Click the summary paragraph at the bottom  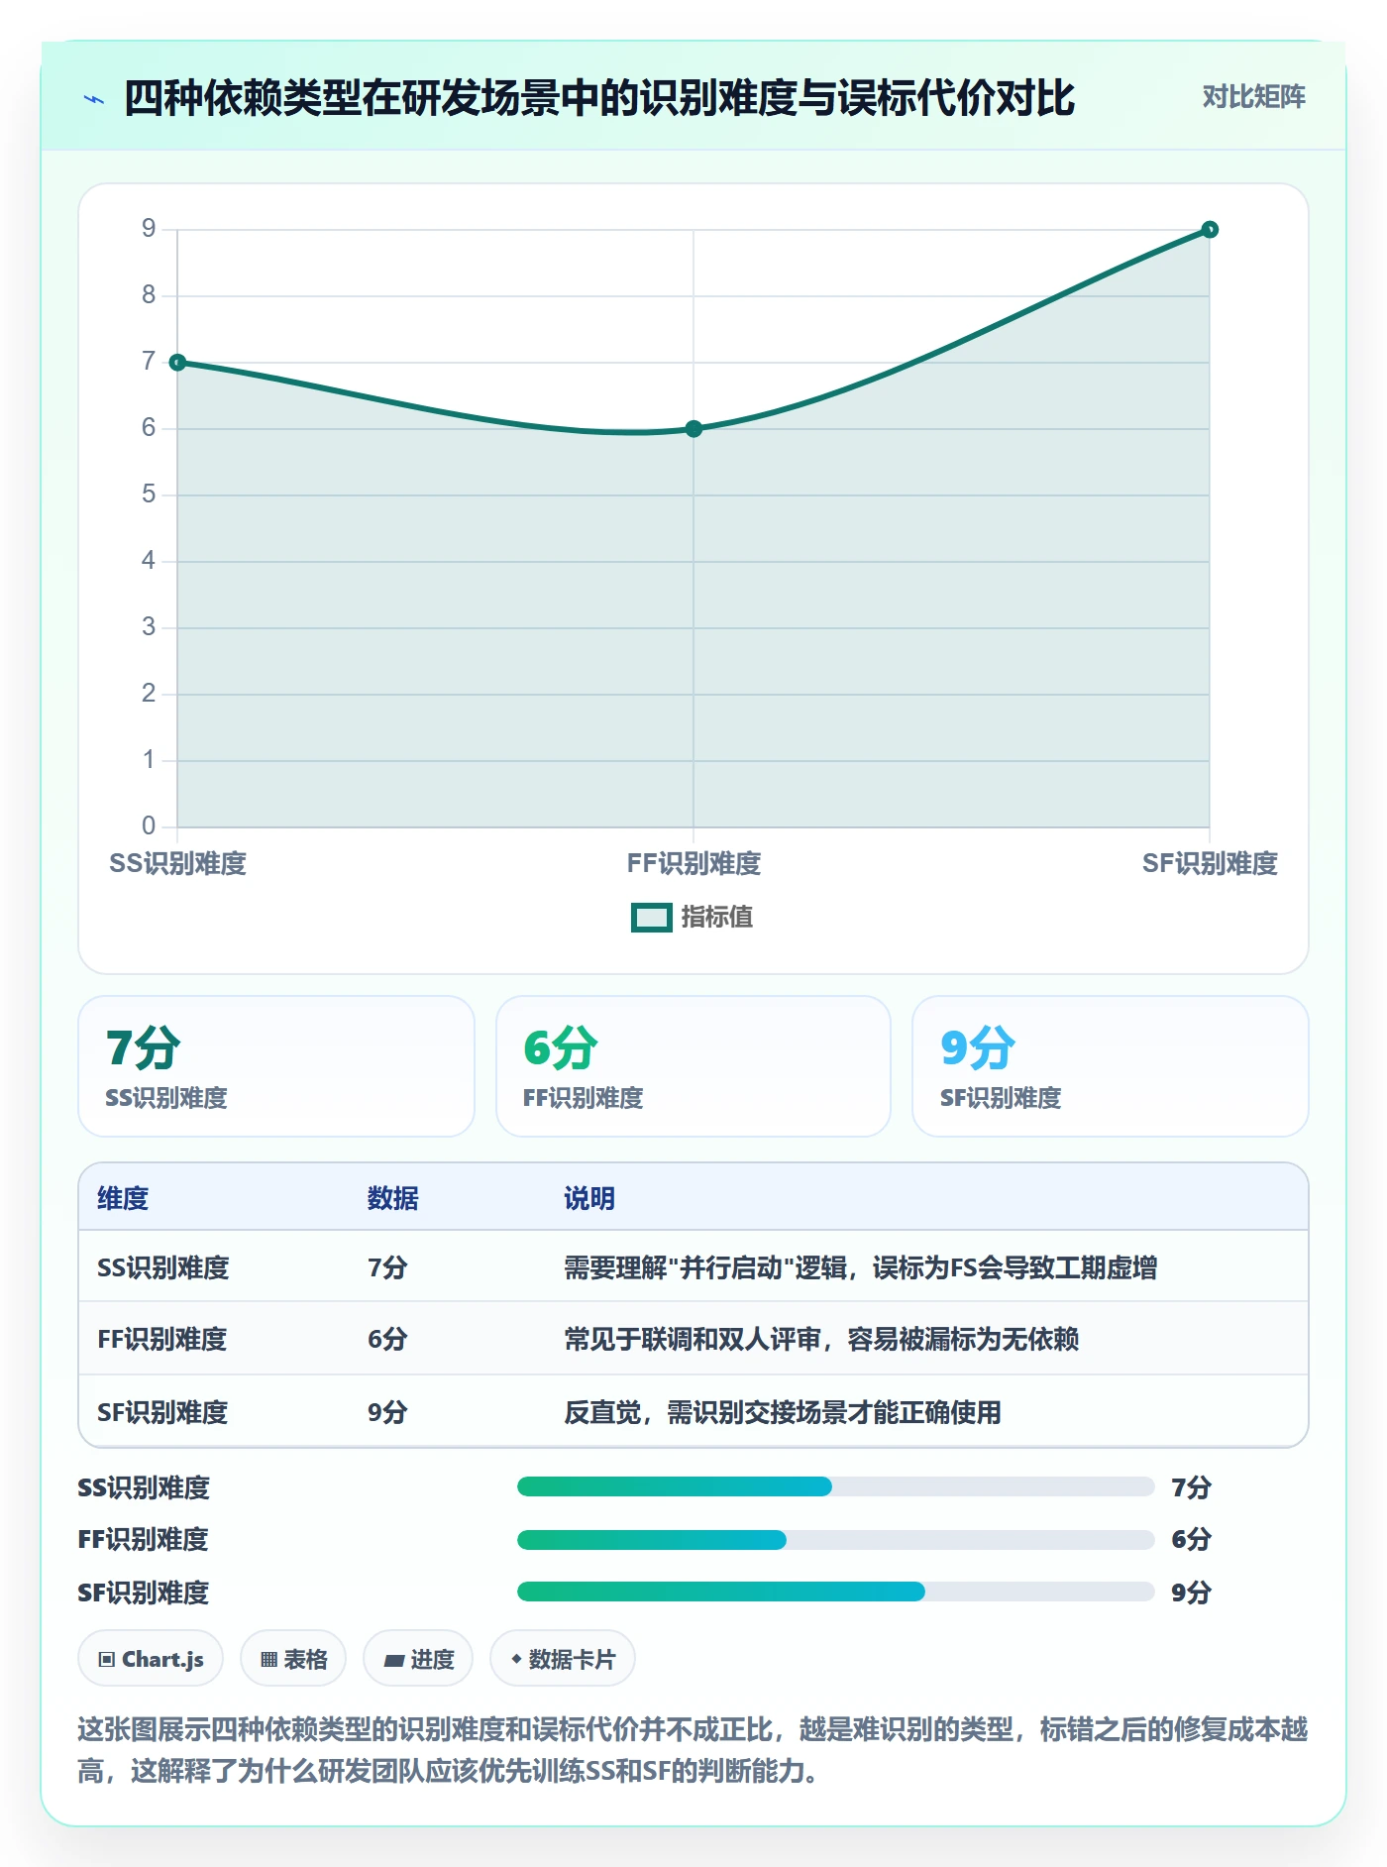point(693,1750)
